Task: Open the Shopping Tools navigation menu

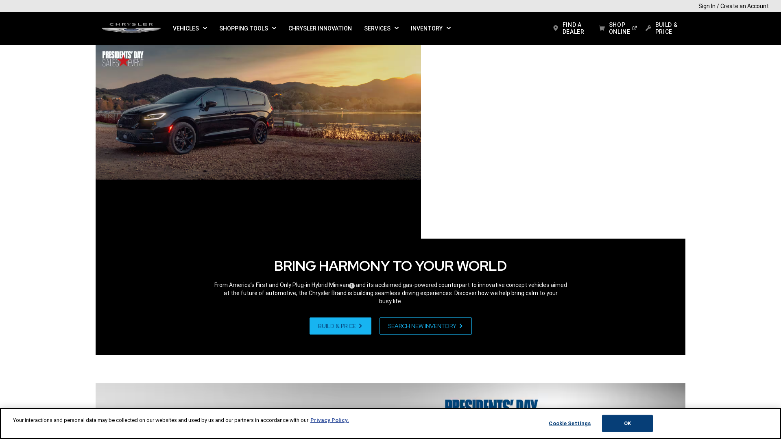Action: coord(248,28)
